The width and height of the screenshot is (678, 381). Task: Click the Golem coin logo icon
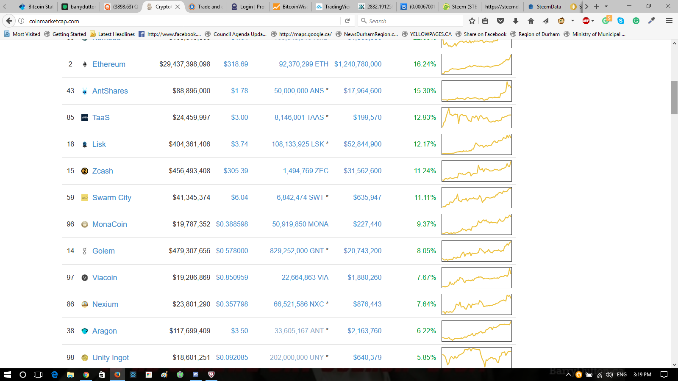click(85, 251)
